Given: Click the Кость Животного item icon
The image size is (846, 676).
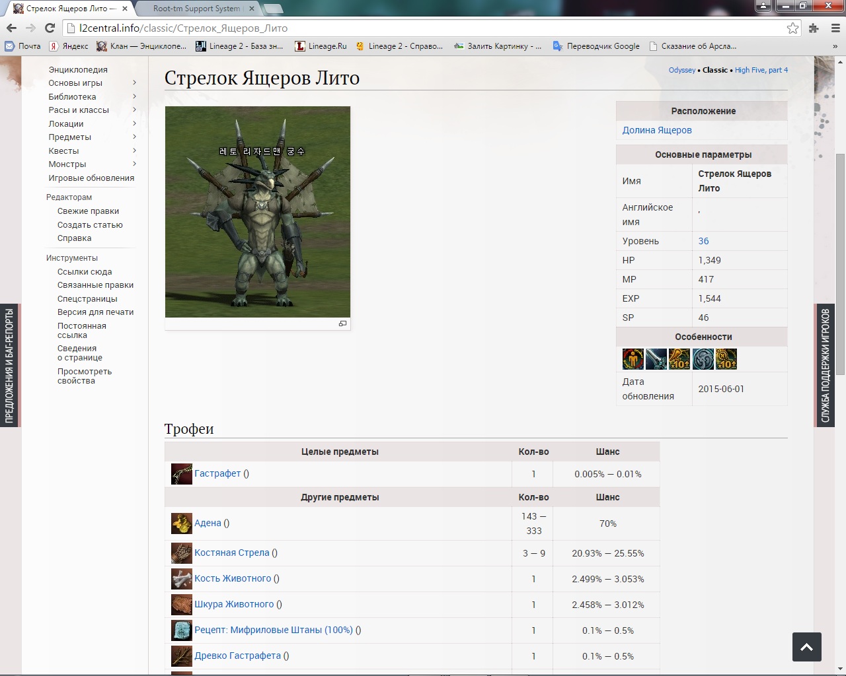Looking at the screenshot, I should coord(182,579).
